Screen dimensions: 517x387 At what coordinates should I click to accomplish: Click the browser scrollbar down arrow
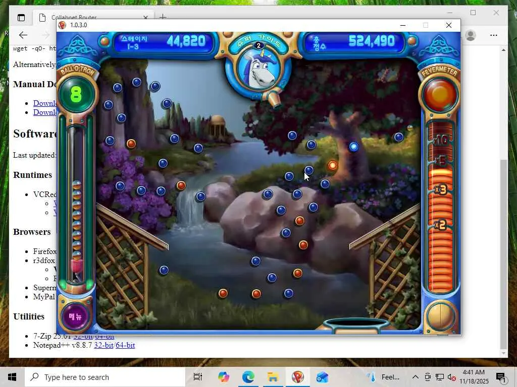503,353
